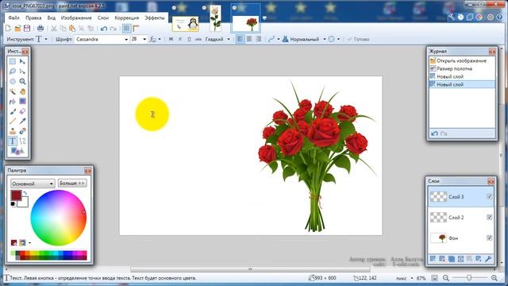Open the Гладкий rendering mode dropdown
This screenshot has height=286, width=508.
[x=229, y=39]
